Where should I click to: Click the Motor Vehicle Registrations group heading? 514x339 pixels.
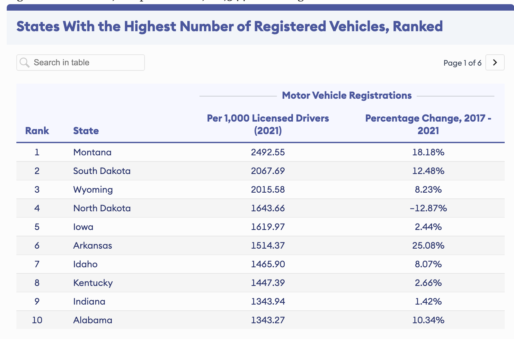pos(347,96)
